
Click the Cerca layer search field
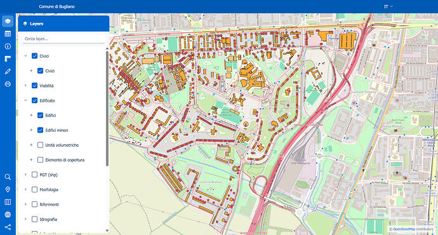coord(63,39)
